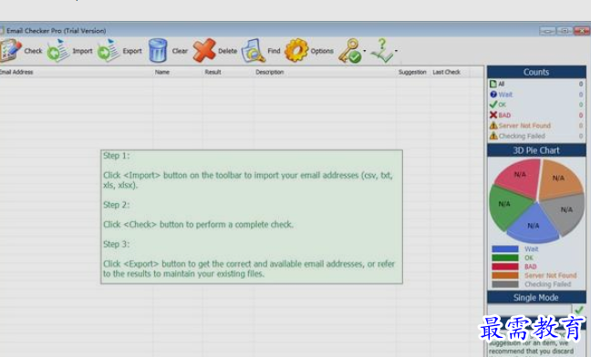Sort by Suggestion column header
591x357 pixels.
click(412, 72)
